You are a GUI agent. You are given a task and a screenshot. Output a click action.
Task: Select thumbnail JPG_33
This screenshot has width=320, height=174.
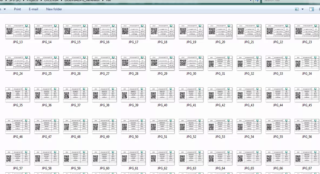coord(278,63)
